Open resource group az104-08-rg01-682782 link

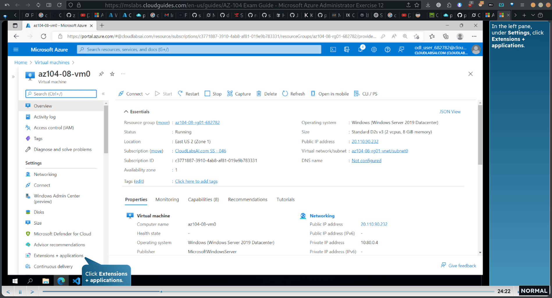click(197, 122)
